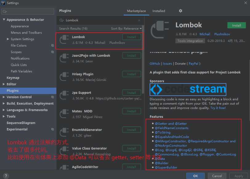250x179 pixels.
Task: Open Path Variables settings
Action: pos(21,71)
